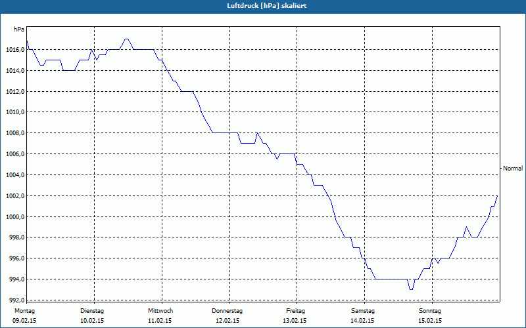Click the '1000,0' axis value
Screen dimensions: 526x328
pyautogui.click(x=15, y=217)
